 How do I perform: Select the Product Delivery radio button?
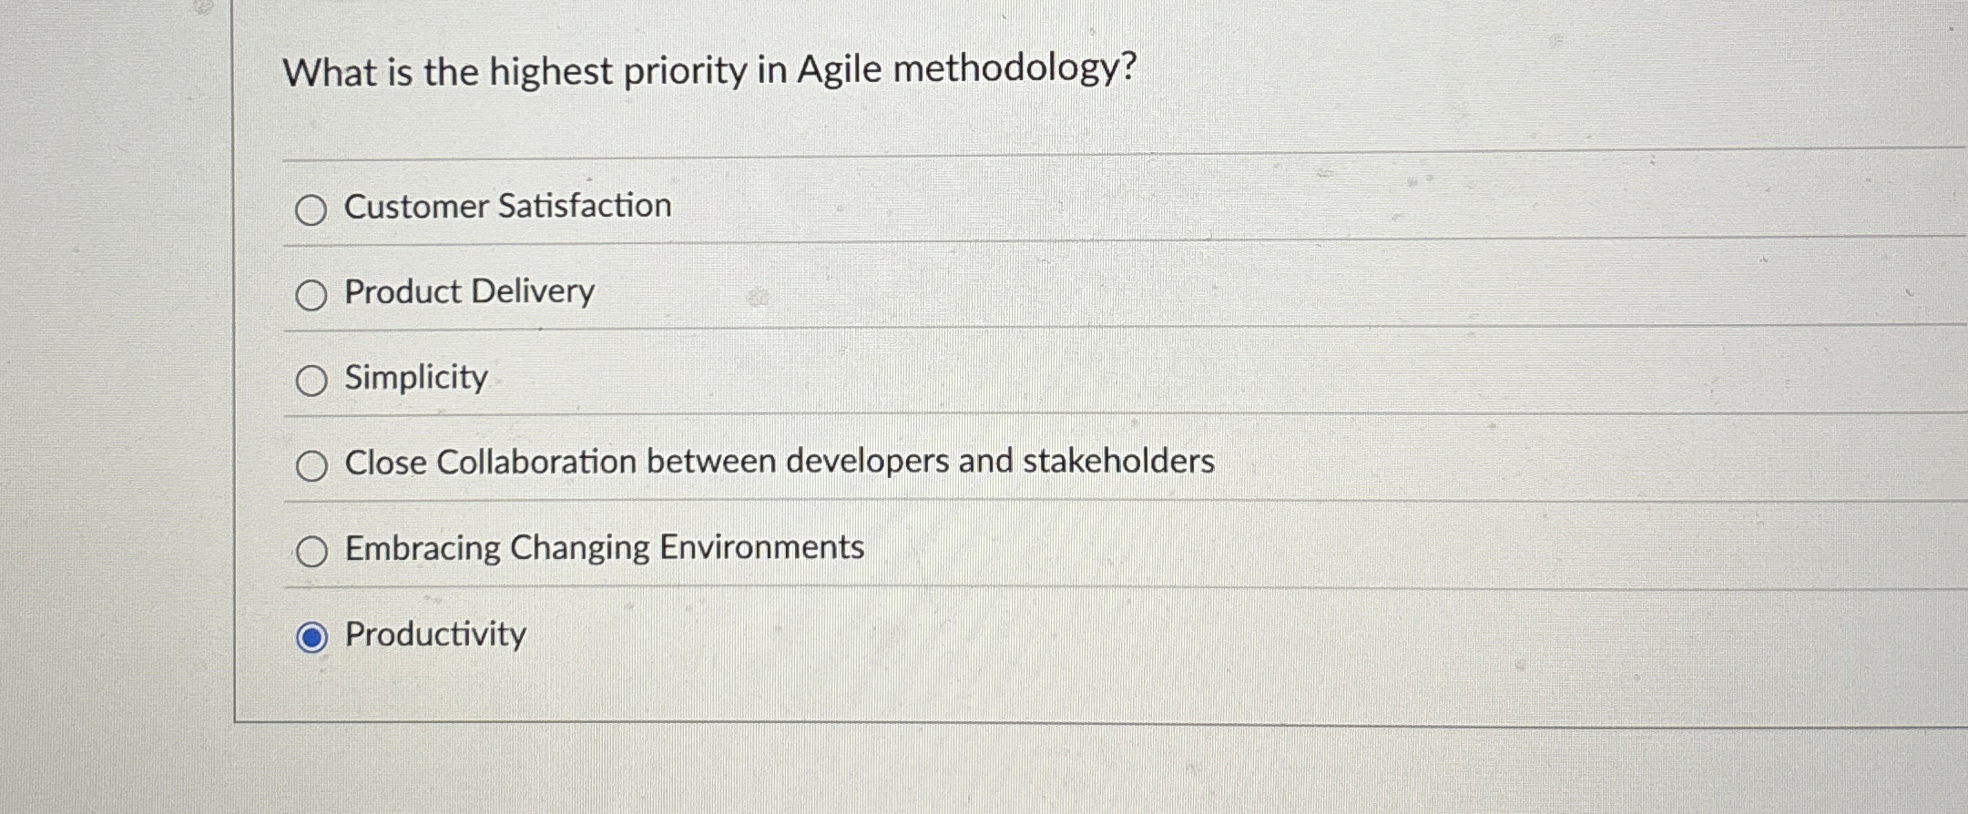(x=313, y=294)
